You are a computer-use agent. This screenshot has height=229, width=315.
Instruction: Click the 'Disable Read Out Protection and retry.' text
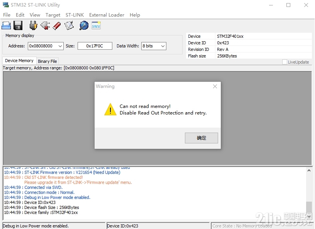163,113
